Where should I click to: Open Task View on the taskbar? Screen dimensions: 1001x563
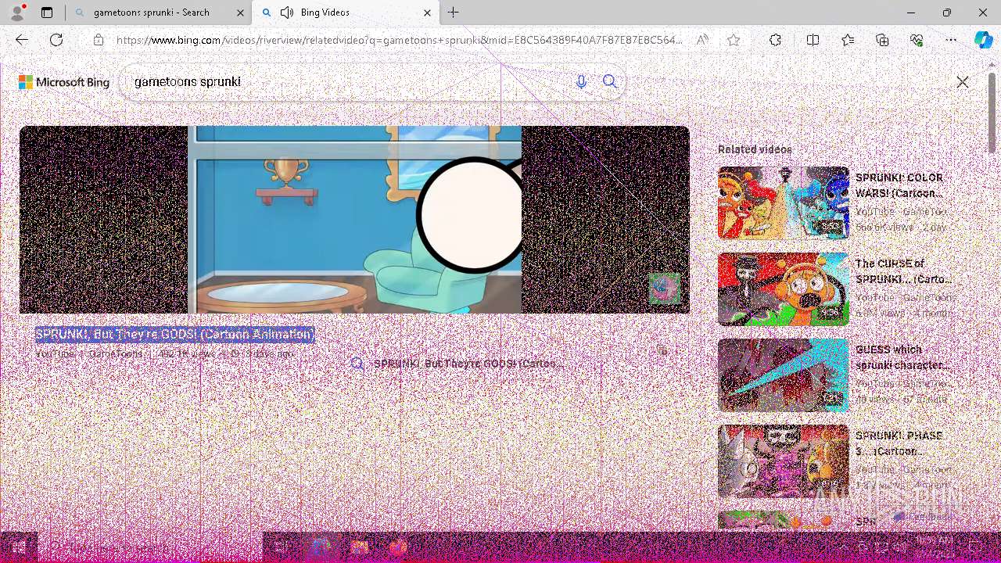click(280, 547)
